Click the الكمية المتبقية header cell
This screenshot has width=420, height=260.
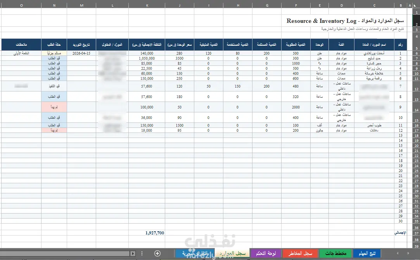click(x=208, y=45)
